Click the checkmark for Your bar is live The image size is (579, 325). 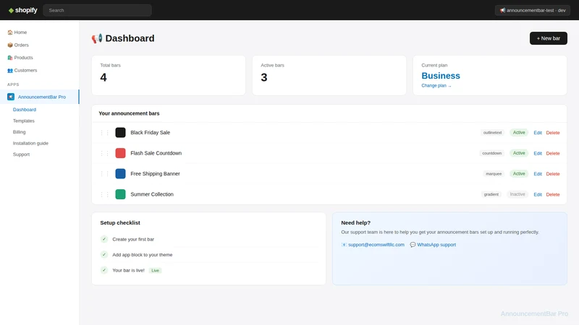click(x=104, y=270)
